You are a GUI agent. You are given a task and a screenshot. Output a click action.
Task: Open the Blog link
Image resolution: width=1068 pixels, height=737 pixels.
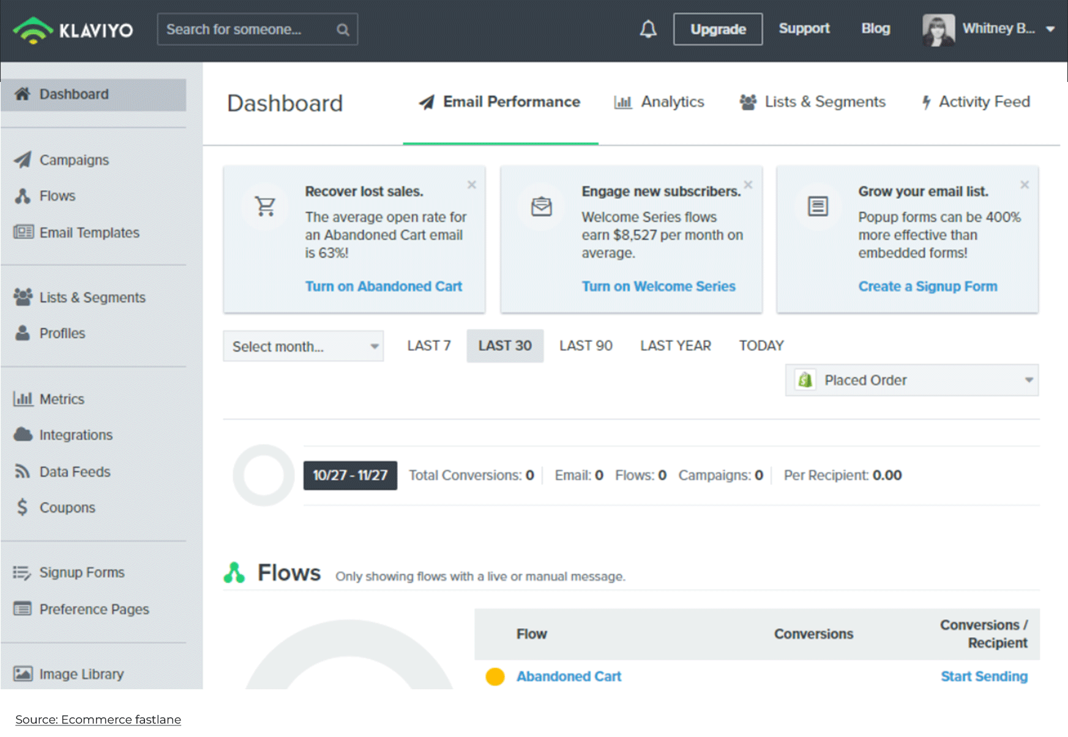[x=875, y=28]
